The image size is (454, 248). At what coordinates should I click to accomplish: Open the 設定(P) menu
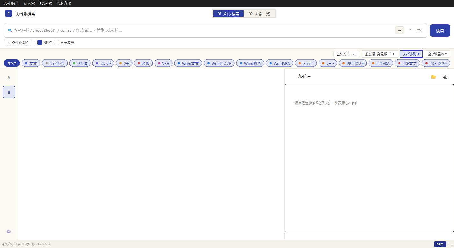click(46, 3)
